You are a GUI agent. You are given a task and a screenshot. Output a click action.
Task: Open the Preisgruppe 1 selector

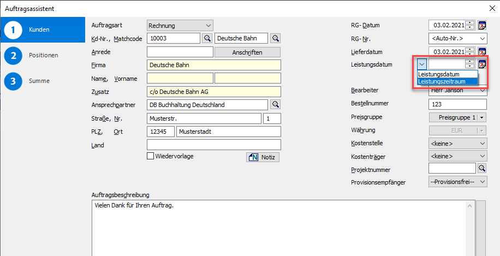457,117
